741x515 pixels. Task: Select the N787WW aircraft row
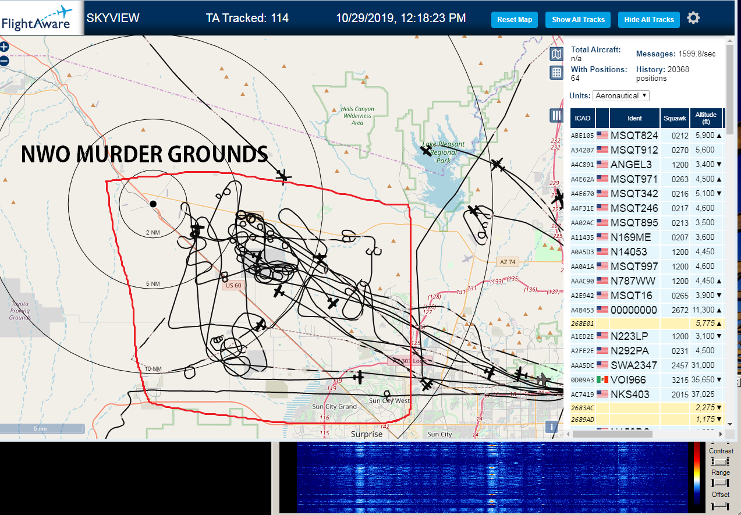(x=647, y=281)
